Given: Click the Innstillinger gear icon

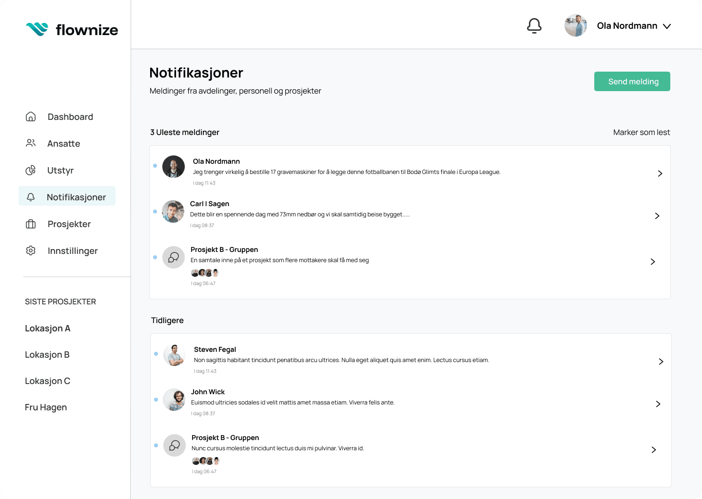Looking at the screenshot, I should 31,250.
